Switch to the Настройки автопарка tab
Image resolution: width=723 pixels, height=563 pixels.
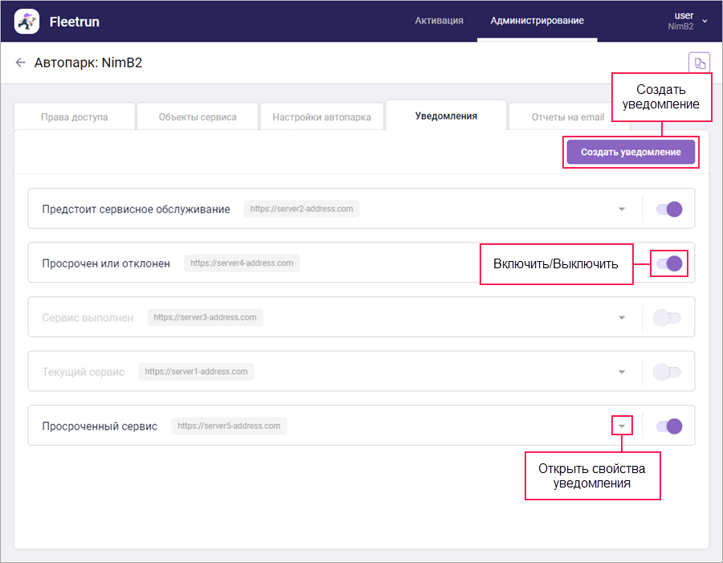[x=321, y=116]
